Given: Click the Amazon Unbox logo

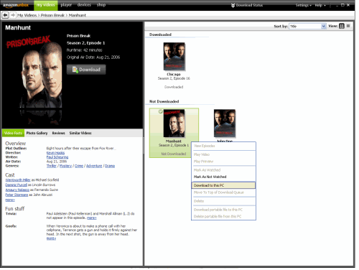Looking at the screenshot, I should click(x=16, y=5).
